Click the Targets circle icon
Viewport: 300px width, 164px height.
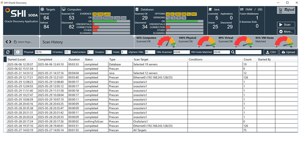42,9
